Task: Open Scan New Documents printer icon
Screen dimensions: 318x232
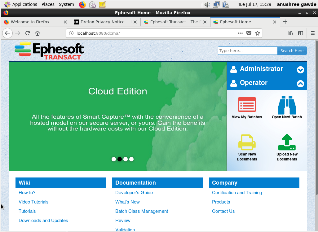Action: point(247,142)
